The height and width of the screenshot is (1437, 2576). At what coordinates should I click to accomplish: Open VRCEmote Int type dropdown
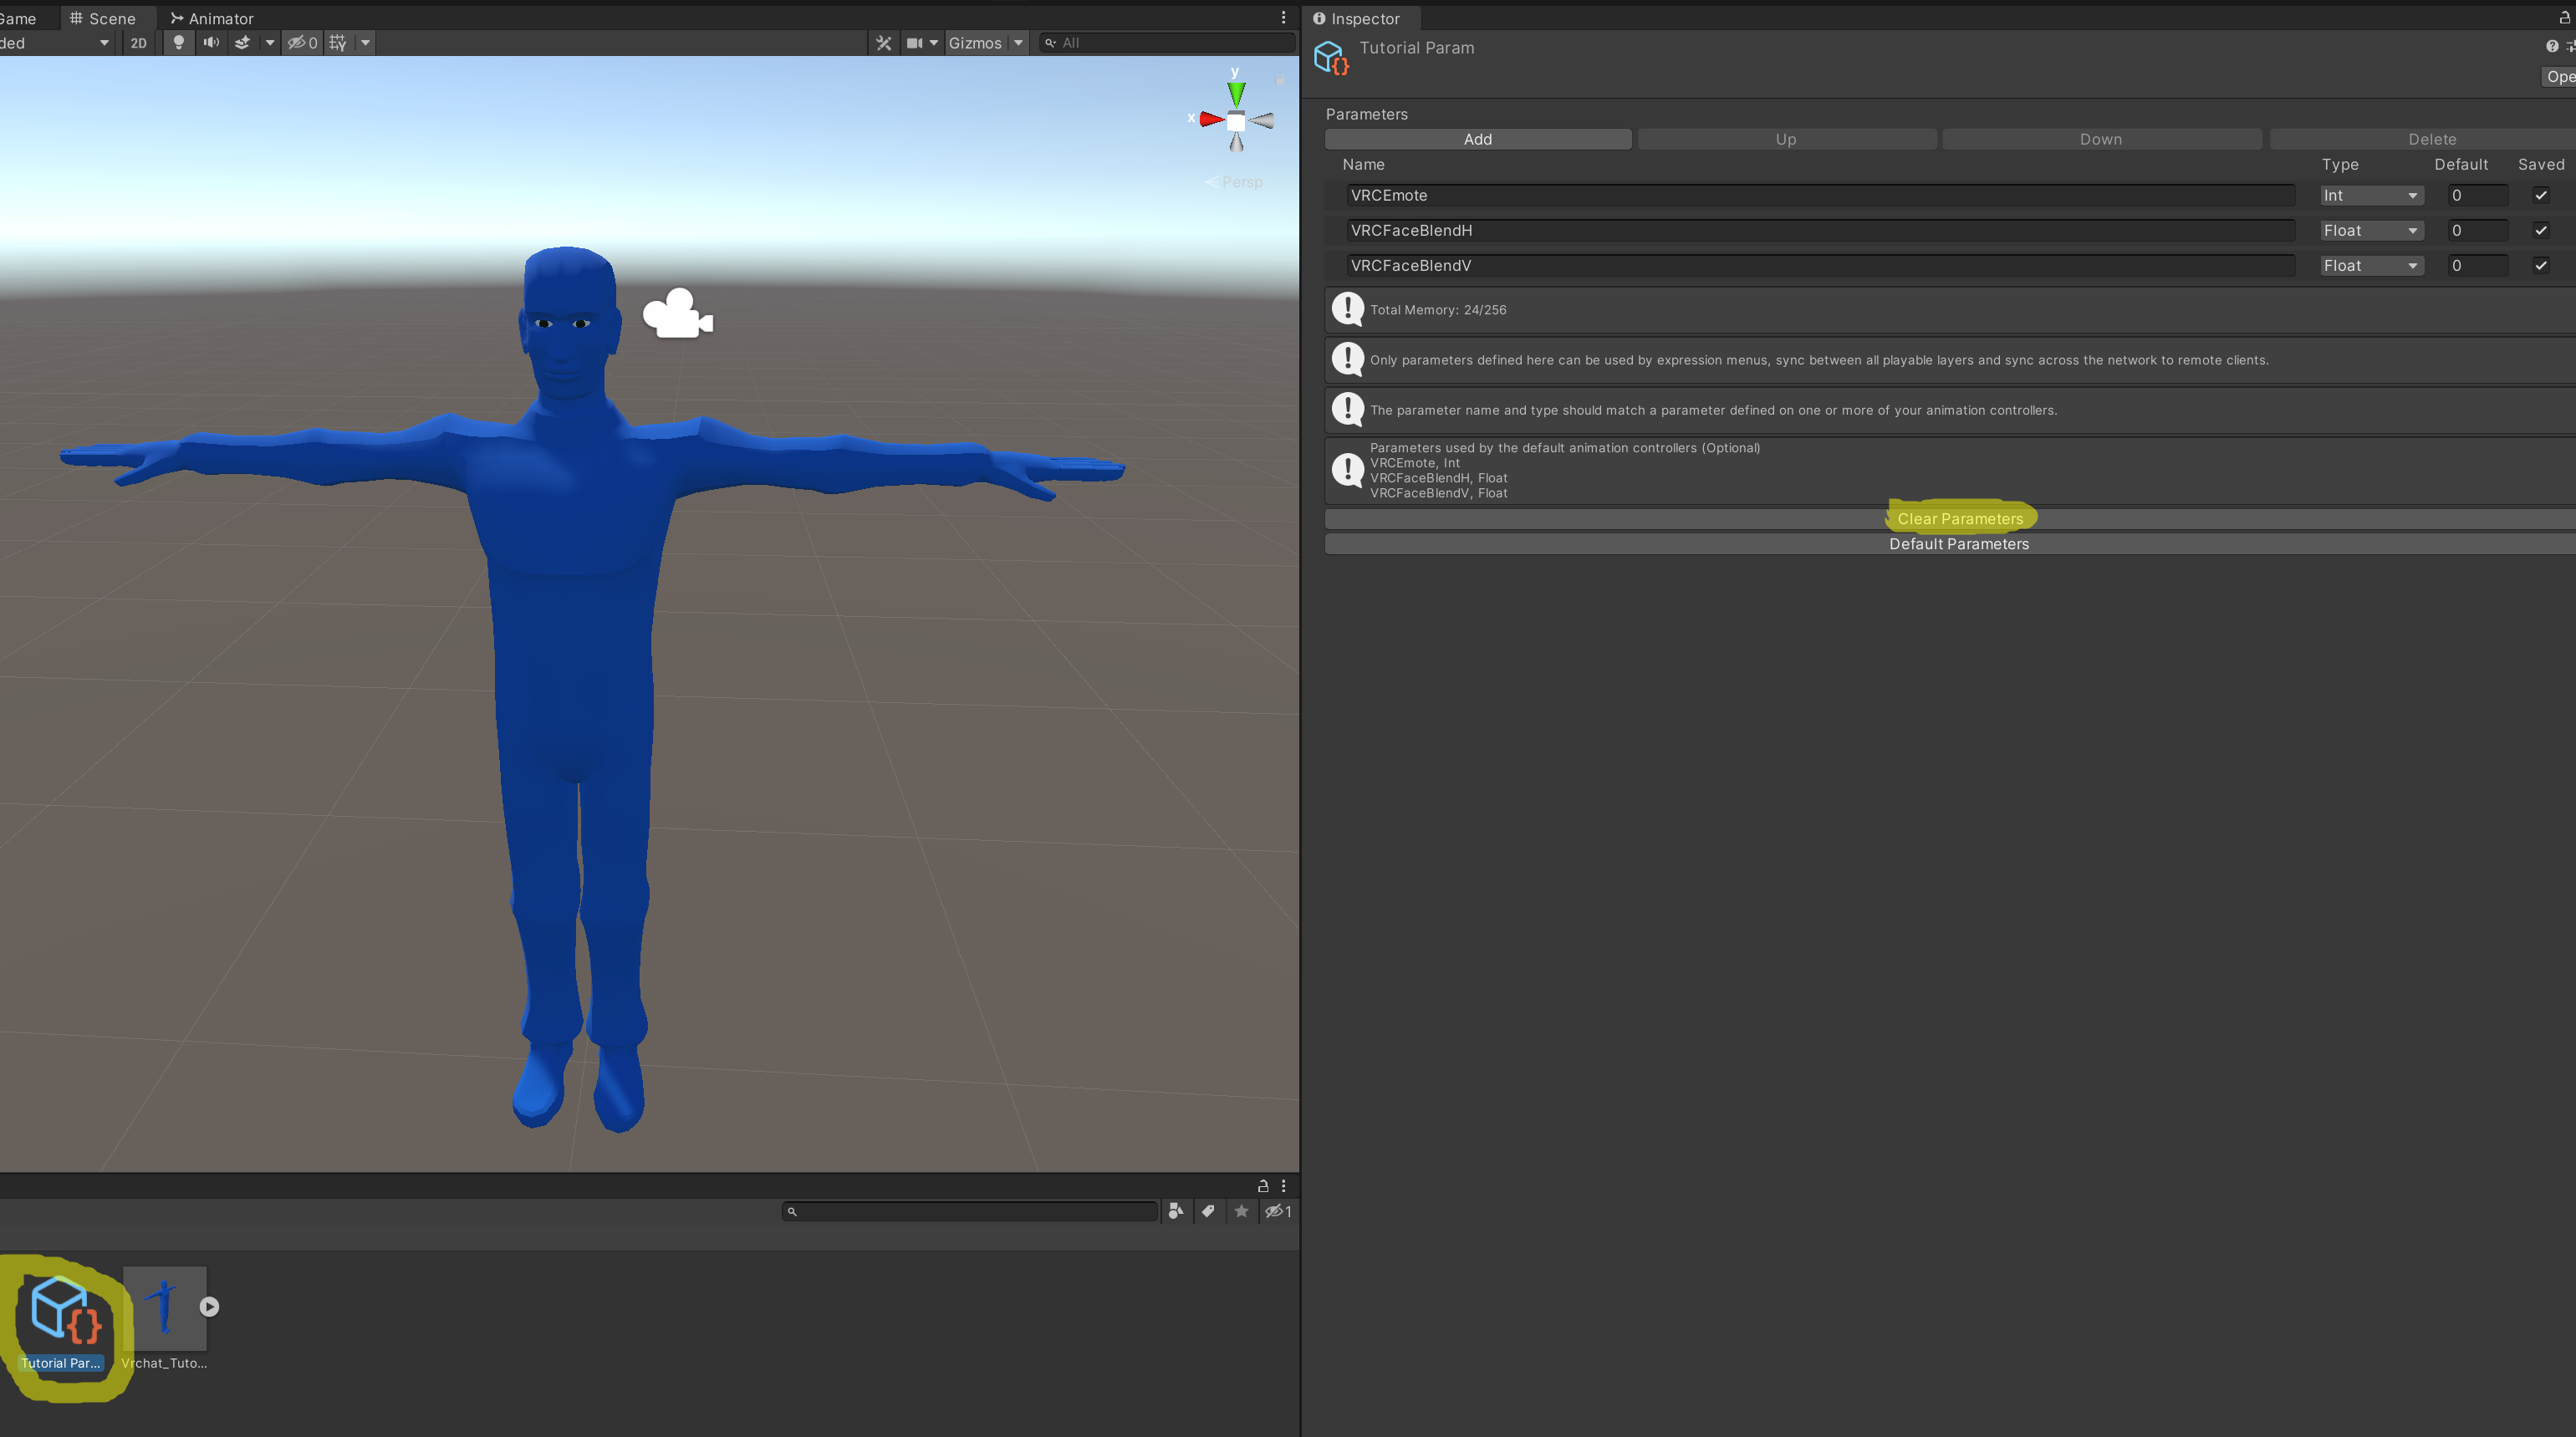pos(2371,195)
